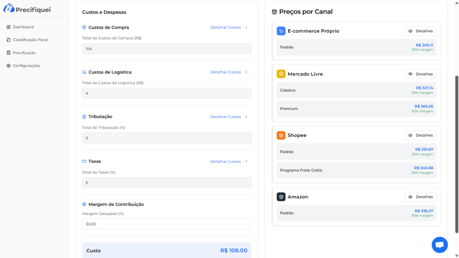Click the dark Amazon store icon

click(281, 197)
